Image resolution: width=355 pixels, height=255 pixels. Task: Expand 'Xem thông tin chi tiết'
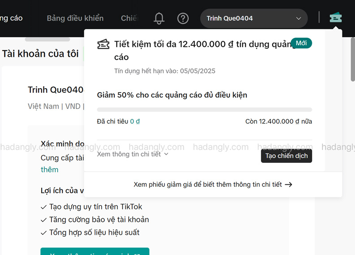(132, 154)
